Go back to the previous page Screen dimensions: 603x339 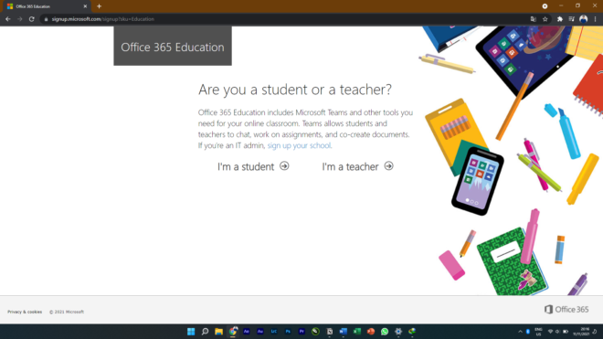pos(8,19)
